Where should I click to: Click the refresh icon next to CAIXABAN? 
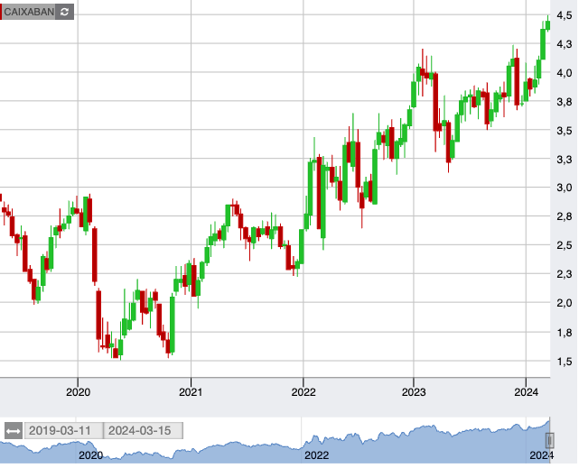[65, 12]
